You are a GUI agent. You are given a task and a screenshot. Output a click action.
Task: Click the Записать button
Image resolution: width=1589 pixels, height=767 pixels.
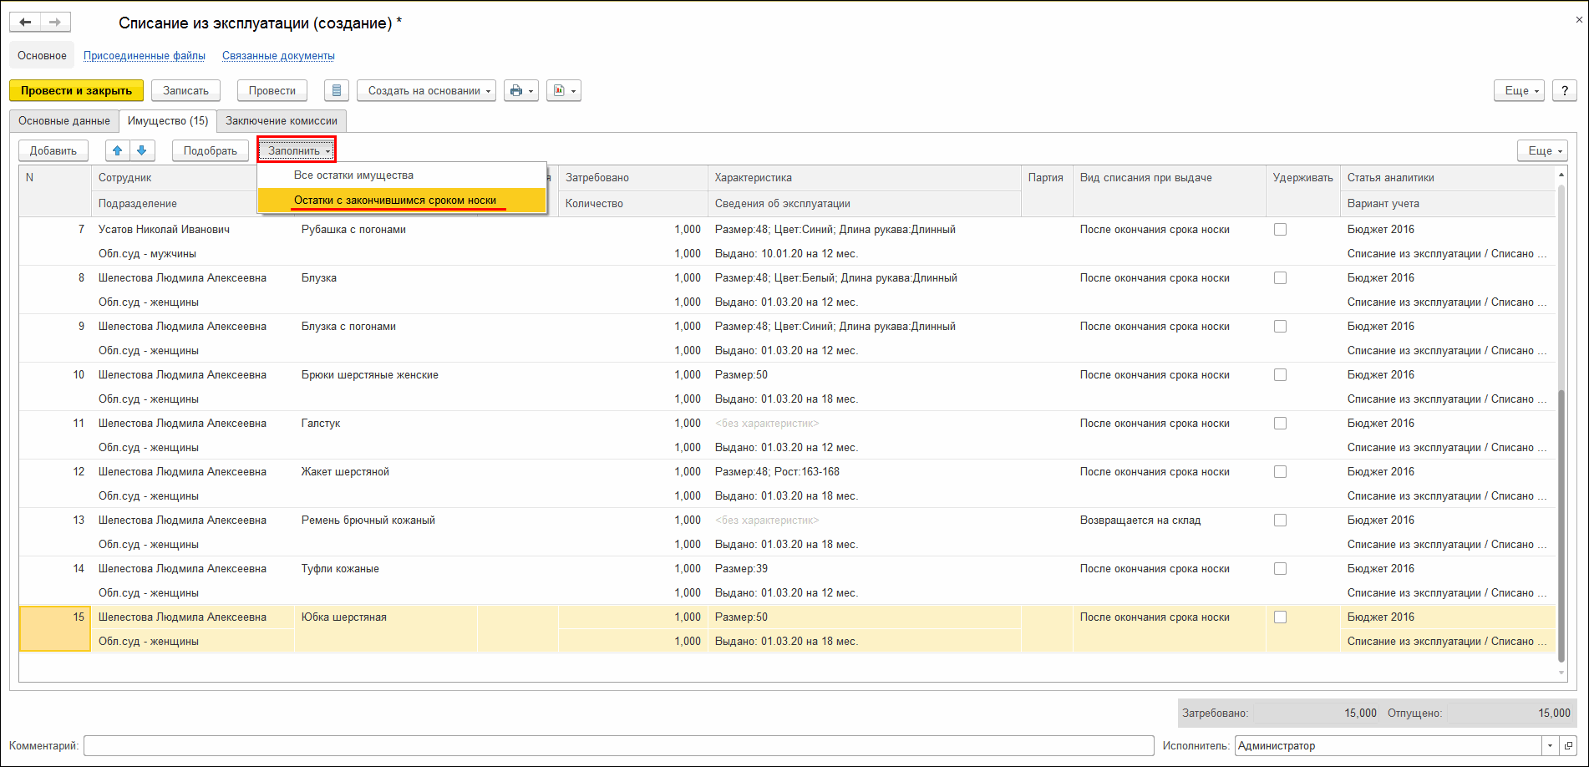(x=185, y=90)
